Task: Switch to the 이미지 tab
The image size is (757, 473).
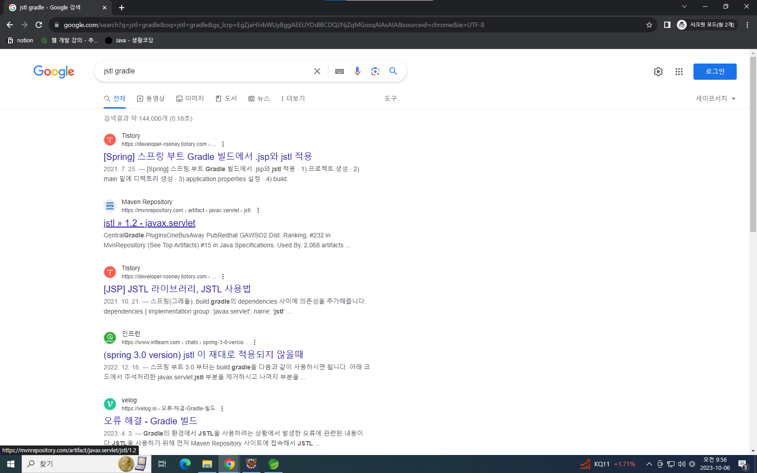Action: [x=190, y=99]
